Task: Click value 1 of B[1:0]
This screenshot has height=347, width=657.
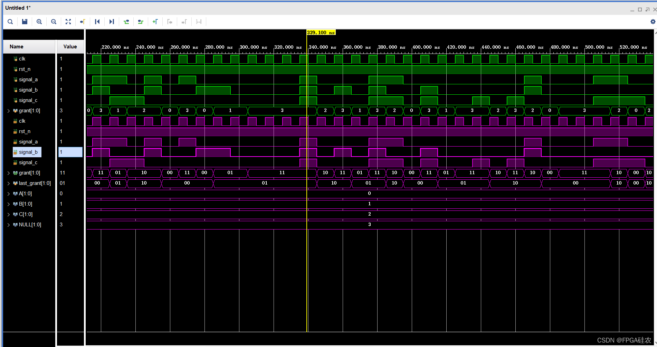Action: click(x=61, y=204)
